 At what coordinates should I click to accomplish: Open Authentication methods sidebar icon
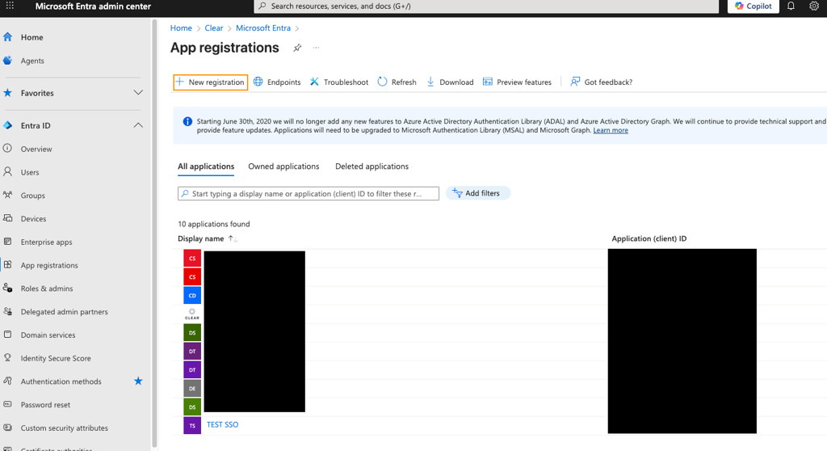tap(7, 381)
